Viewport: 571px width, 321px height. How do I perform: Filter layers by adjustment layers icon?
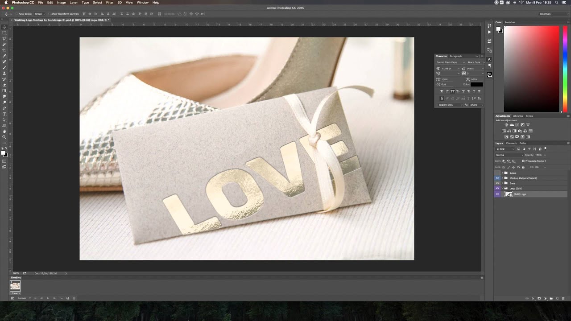click(524, 149)
